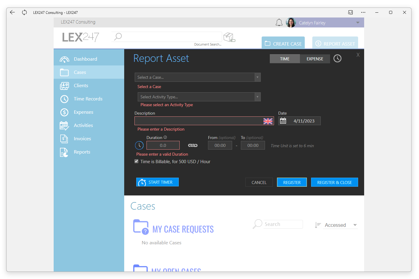Click the MY CASE REQUESTS heading

pos(183,229)
